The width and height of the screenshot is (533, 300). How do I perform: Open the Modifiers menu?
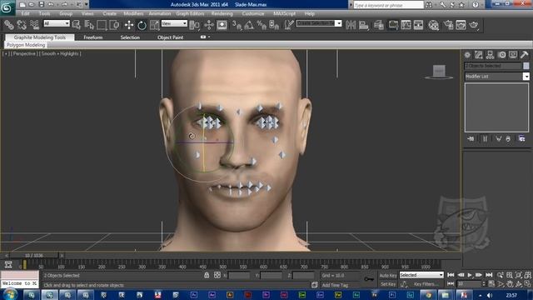click(133, 13)
